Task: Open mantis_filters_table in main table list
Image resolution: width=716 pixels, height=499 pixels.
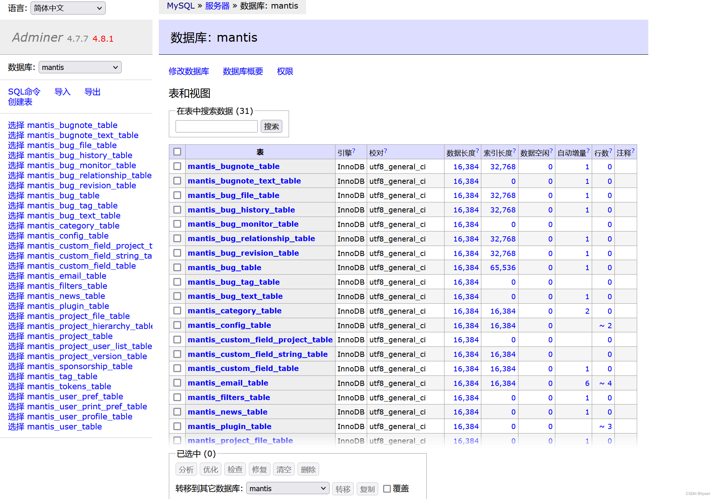Action: point(229,397)
